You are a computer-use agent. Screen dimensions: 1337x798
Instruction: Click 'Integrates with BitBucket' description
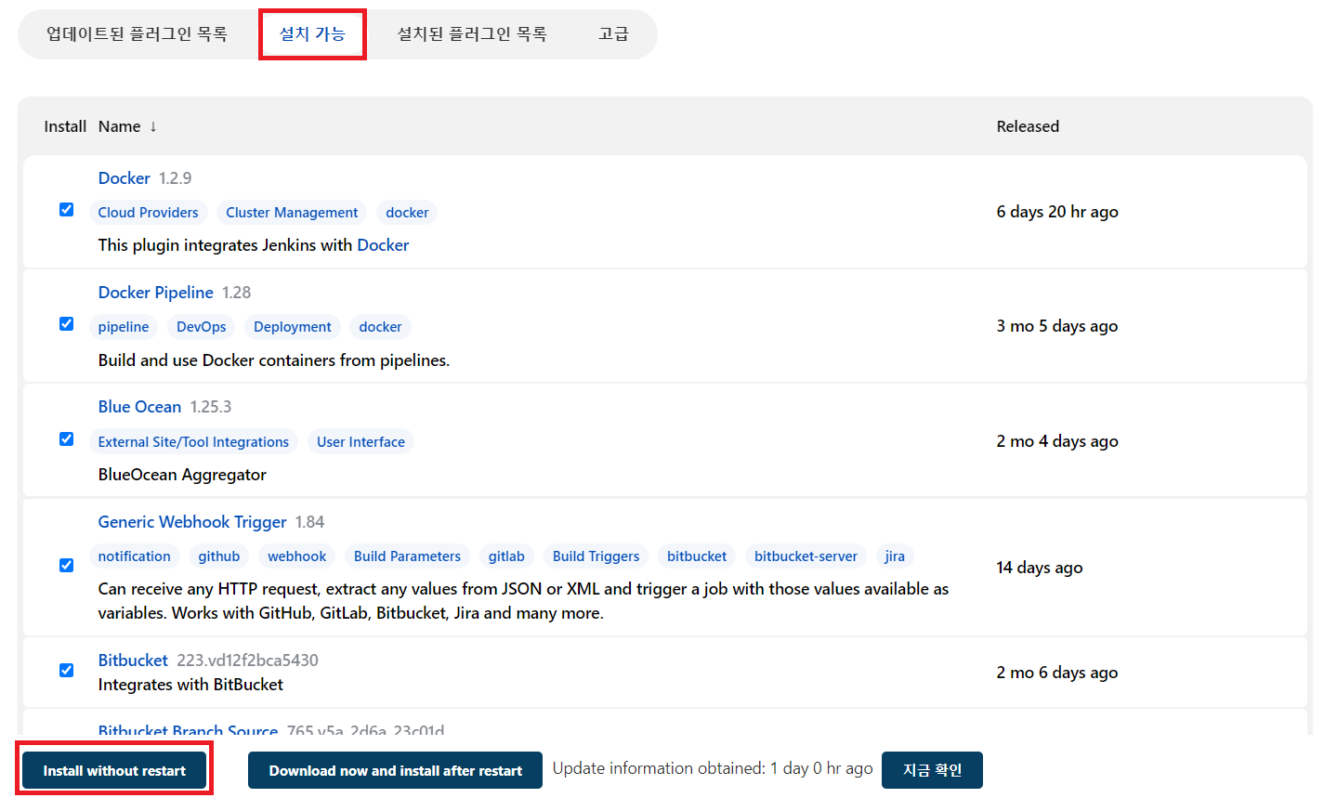tap(190, 685)
